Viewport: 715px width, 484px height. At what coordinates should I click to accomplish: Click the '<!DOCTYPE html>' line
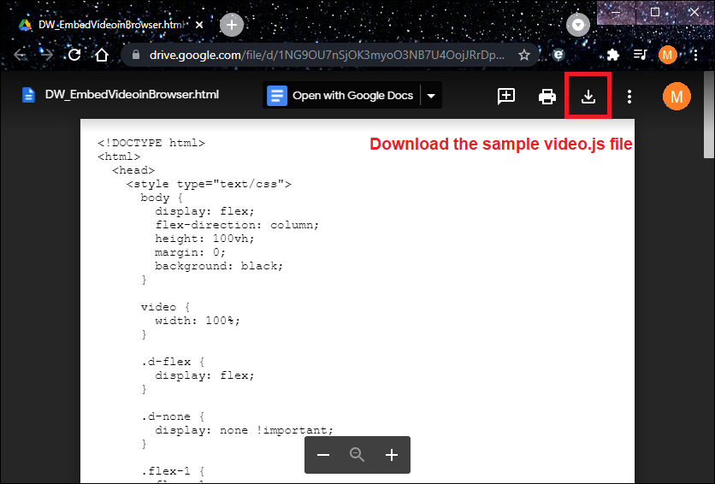click(x=151, y=143)
